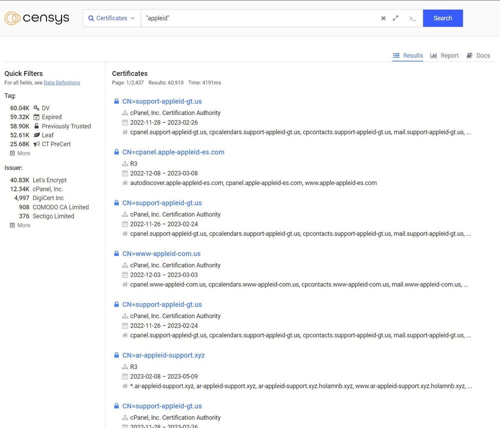Click home icon beside *.ar-appleid-support.xyz names
Viewport: 500px width, 428px height.
pyautogui.click(x=125, y=385)
